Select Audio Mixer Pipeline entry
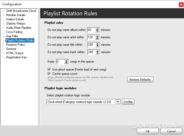 point(19,28)
